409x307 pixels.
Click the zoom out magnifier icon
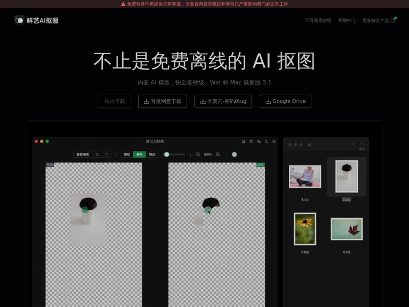point(198,154)
